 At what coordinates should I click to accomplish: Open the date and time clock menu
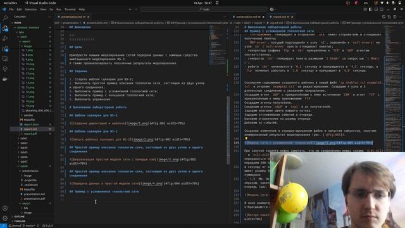coord(202,3)
